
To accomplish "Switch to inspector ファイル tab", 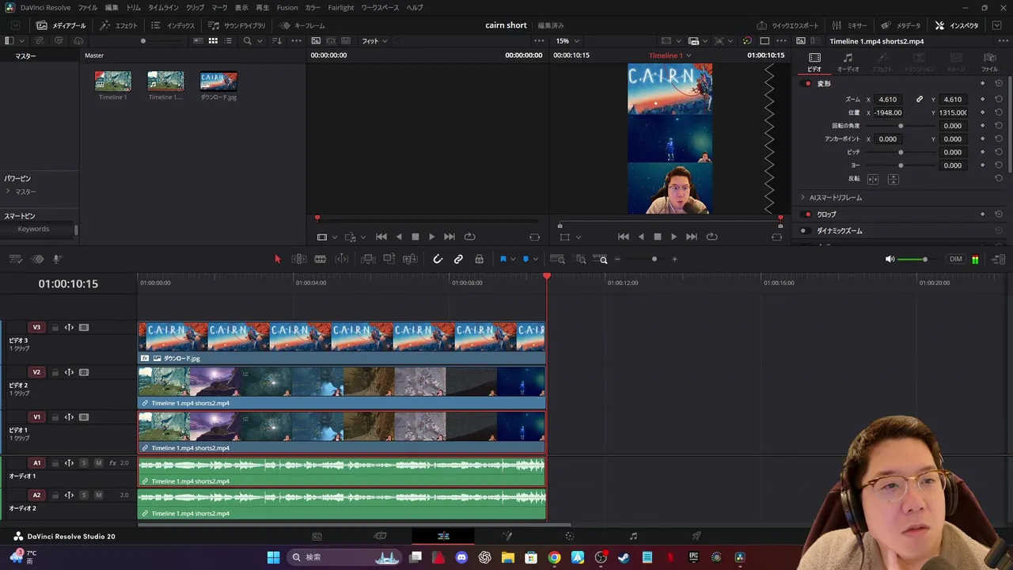I will (x=989, y=63).
